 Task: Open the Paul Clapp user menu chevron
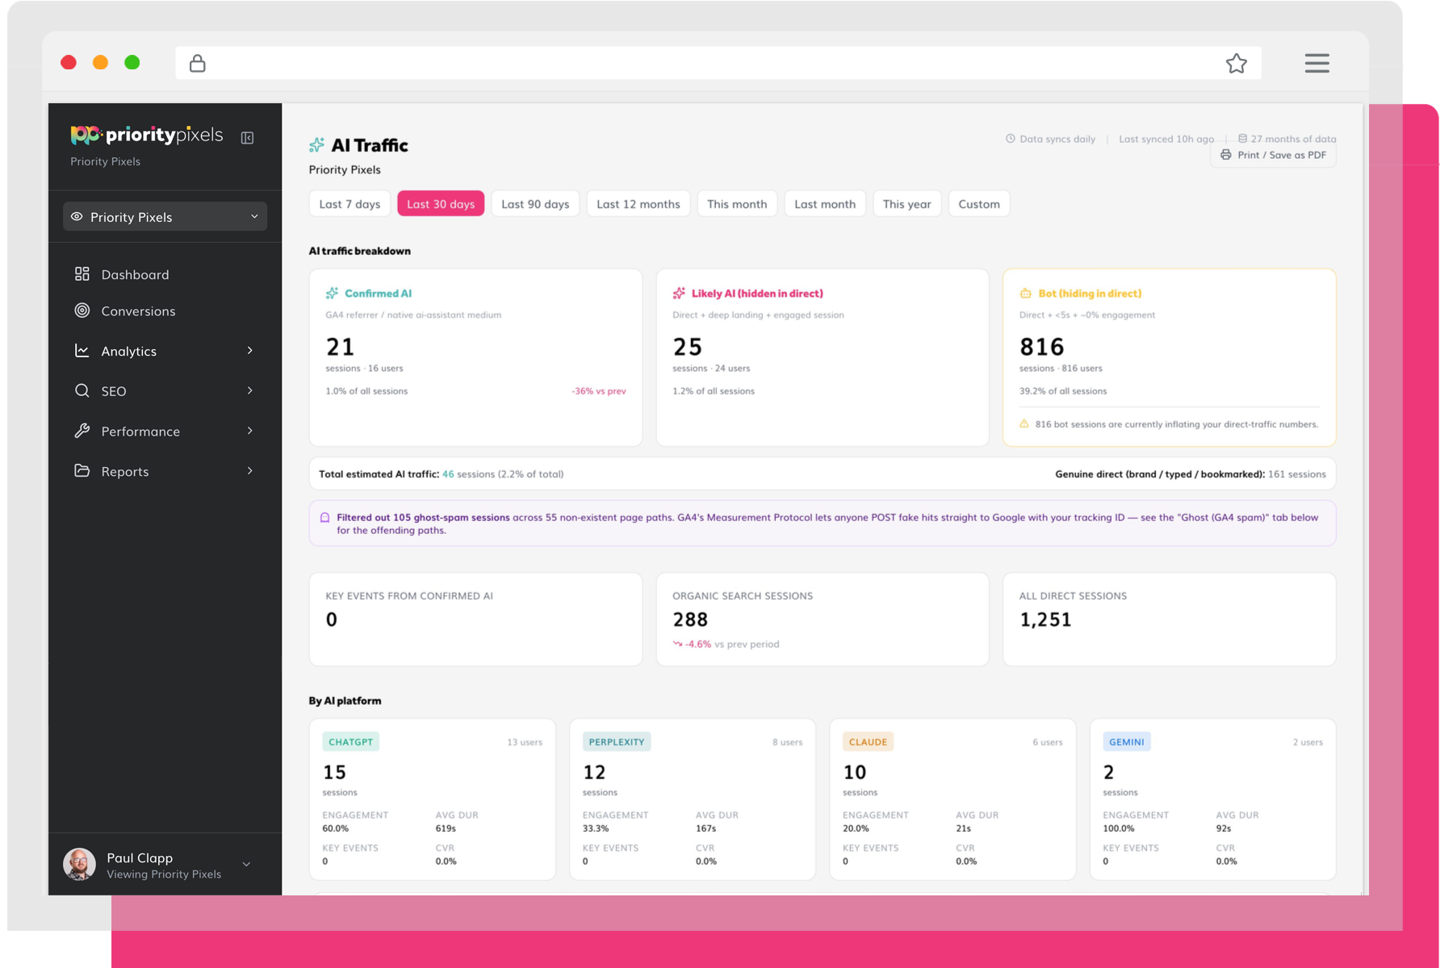click(x=246, y=864)
